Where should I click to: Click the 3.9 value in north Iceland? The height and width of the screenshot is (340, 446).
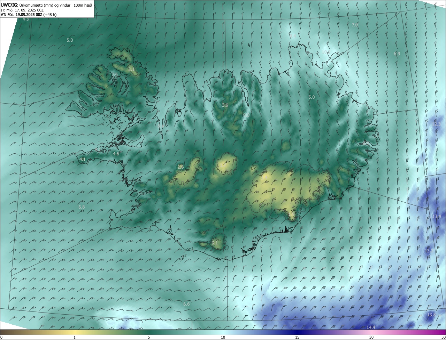click(225, 105)
